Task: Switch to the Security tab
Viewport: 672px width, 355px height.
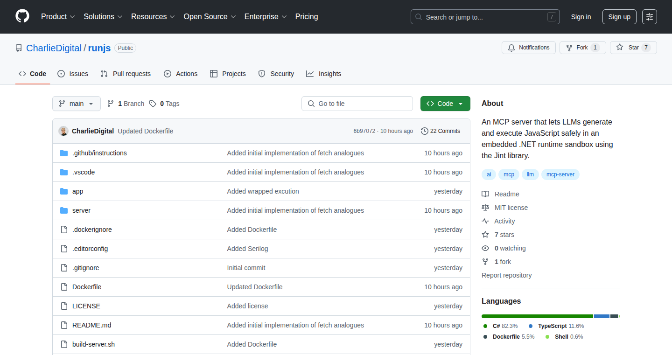Action: click(x=276, y=74)
